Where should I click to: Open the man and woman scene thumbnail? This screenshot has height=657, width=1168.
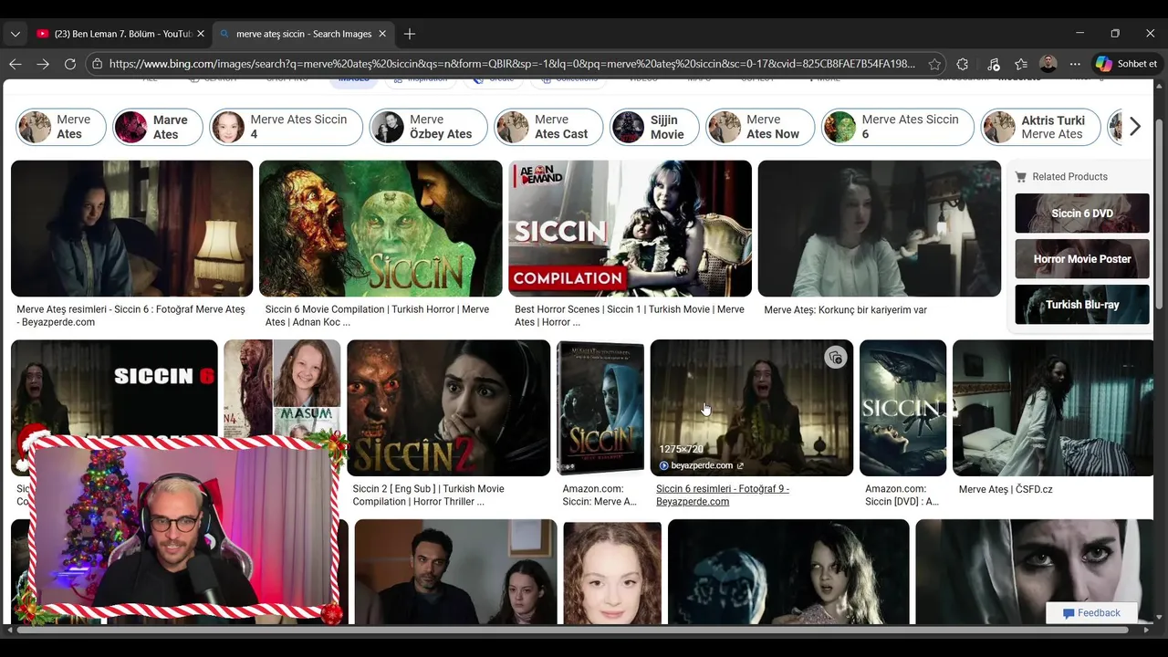point(455,573)
